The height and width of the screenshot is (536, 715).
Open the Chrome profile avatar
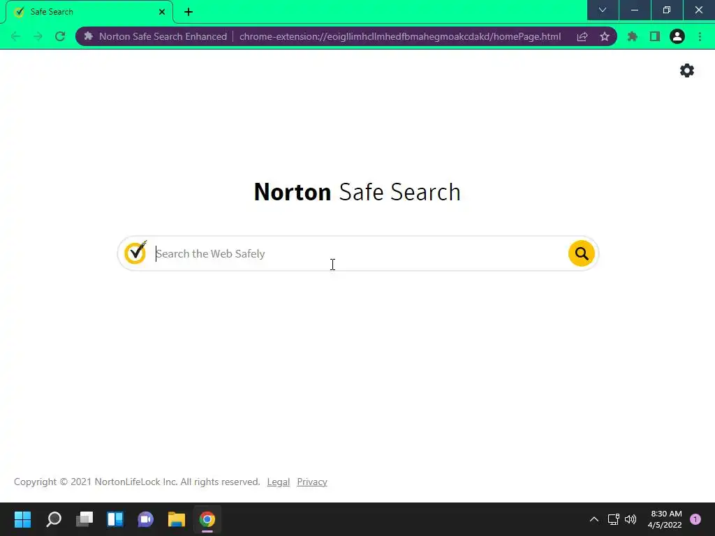(677, 36)
